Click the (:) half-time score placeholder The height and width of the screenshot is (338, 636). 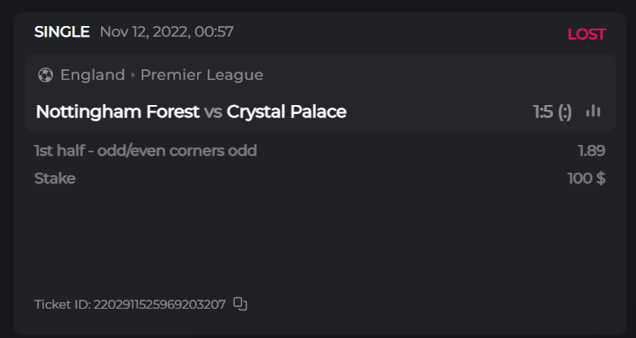point(565,112)
